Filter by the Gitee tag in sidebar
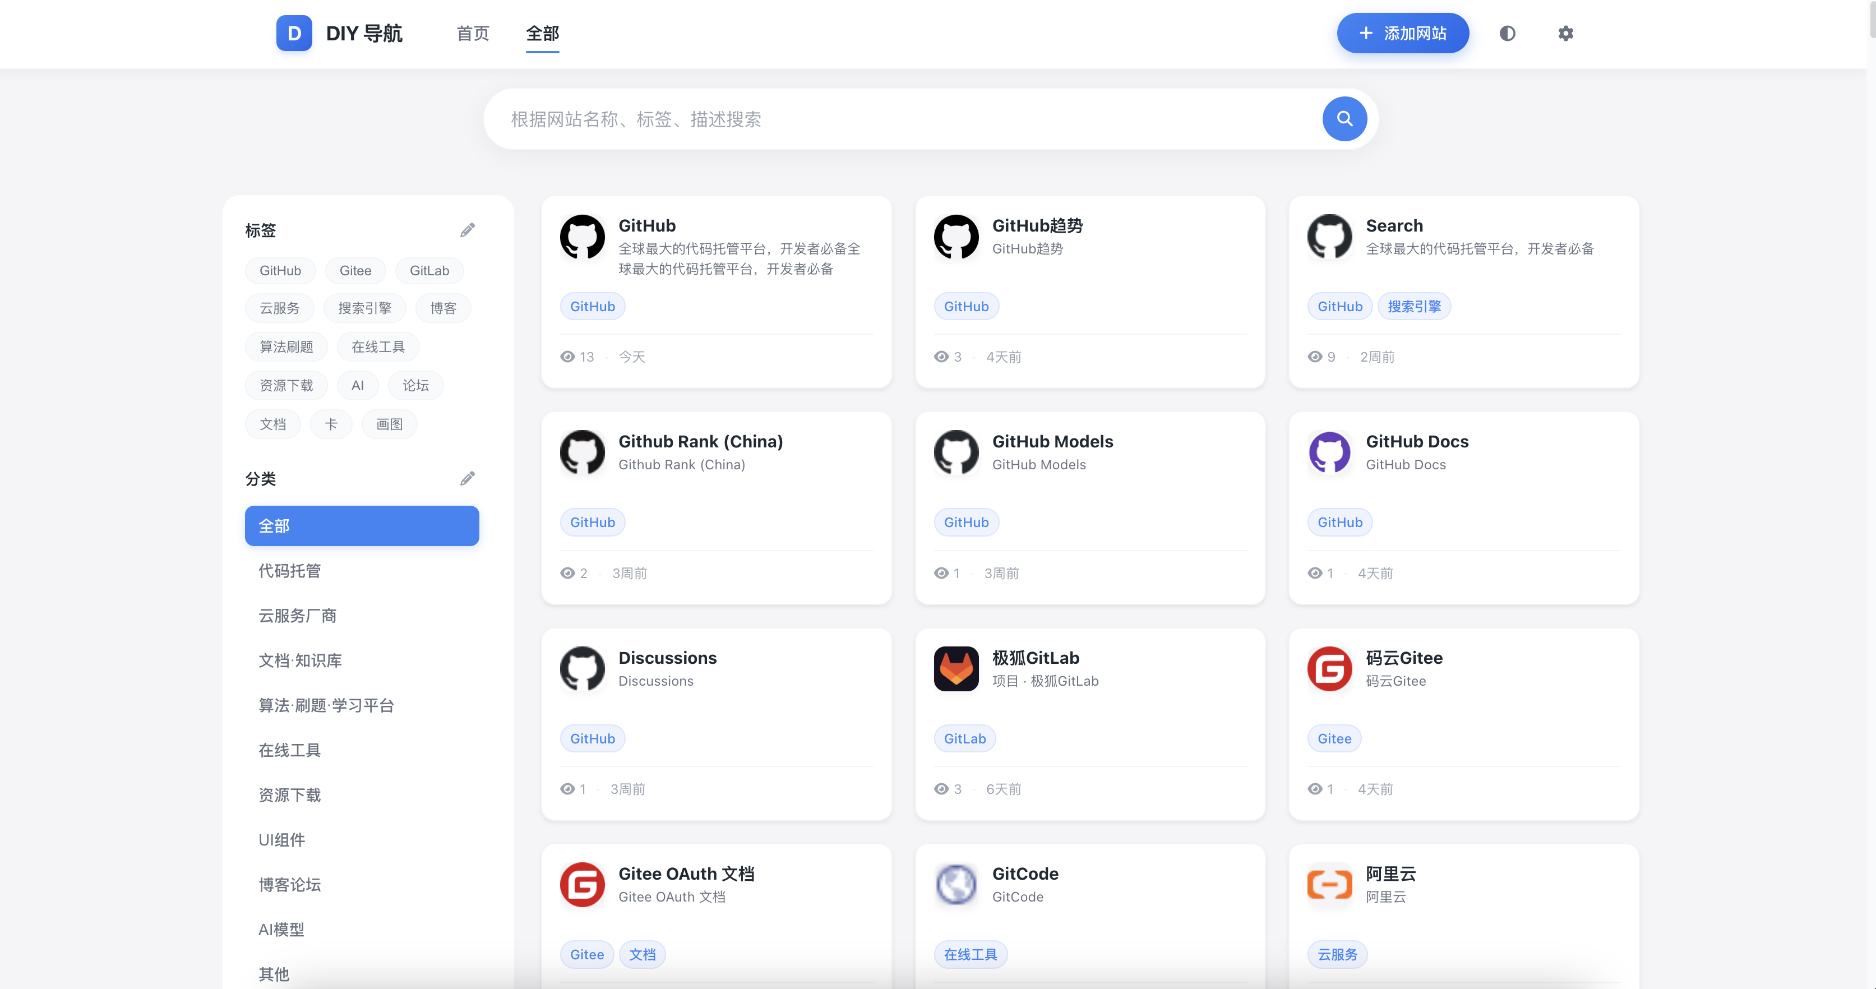The image size is (1876, 989). 355,271
